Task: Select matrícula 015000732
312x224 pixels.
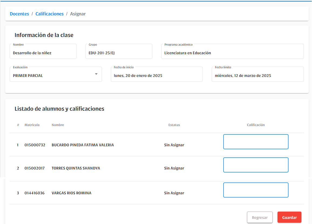Action: 35,145
